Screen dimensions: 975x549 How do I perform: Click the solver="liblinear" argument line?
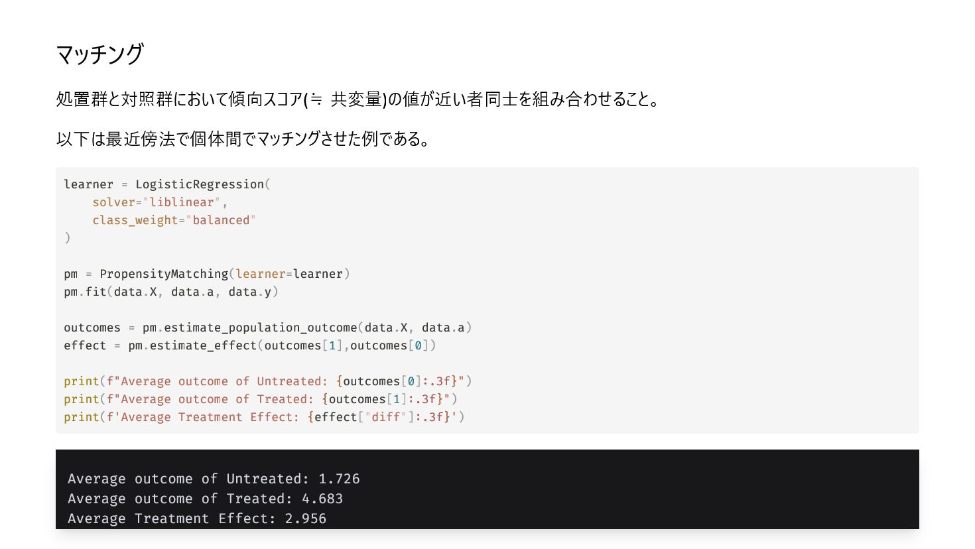pos(160,202)
